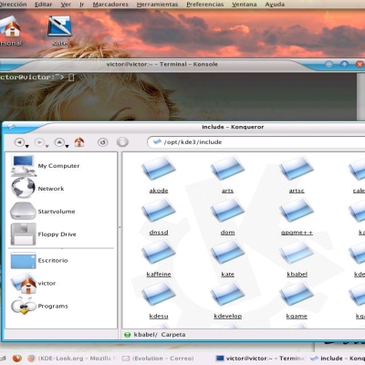Switch to victor@victor Terminal taskbar entry
Viewport: 365px width, 365px height.
click(261, 359)
